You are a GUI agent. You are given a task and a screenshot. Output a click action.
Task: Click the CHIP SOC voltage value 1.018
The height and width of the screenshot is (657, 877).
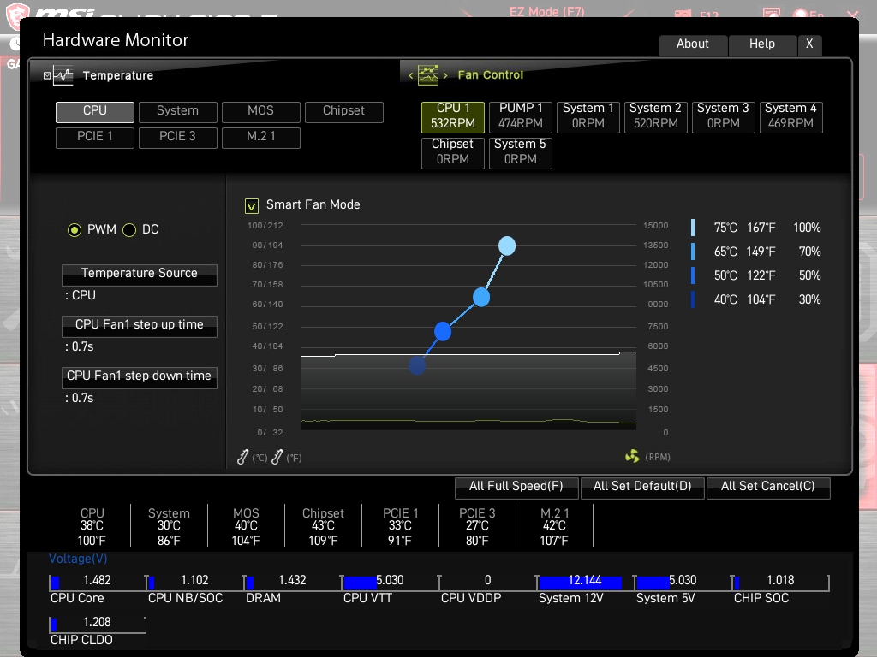tap(780, 581)
